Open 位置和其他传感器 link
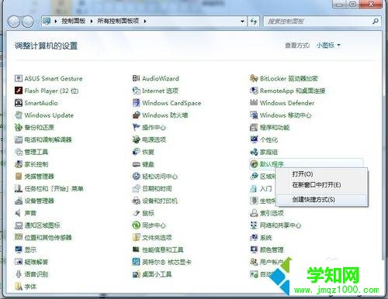This screenshot has height=299, width=388. click(48, 238)
